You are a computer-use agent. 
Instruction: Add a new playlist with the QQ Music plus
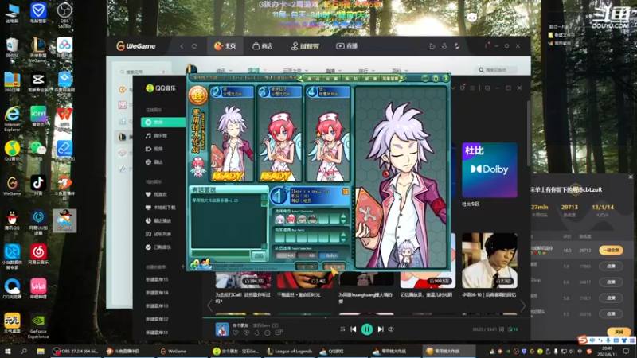coord(182,267)
